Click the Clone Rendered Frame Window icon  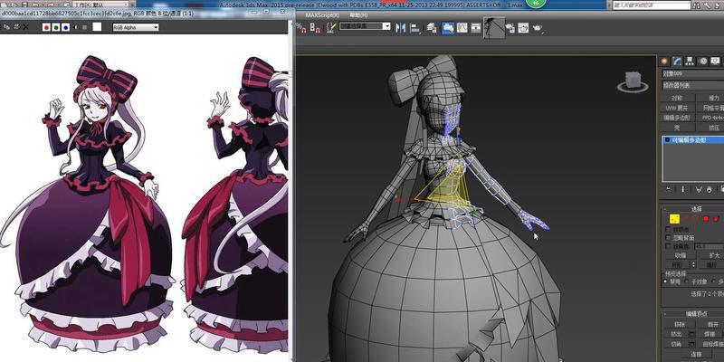point(5,27)
